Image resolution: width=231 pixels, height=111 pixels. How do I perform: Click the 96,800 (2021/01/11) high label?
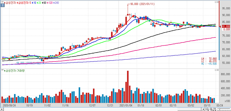click(x=143, y=4)
